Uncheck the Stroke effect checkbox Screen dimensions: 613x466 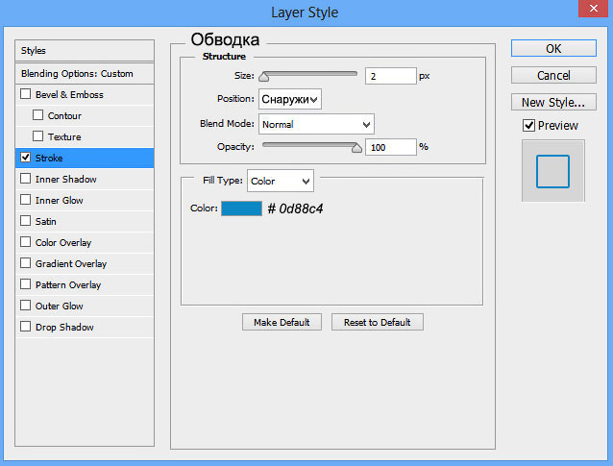[x=25, y=158]
